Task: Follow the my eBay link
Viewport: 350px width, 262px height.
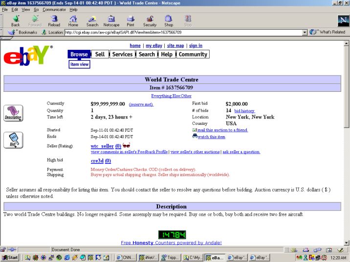Action: 154,46
